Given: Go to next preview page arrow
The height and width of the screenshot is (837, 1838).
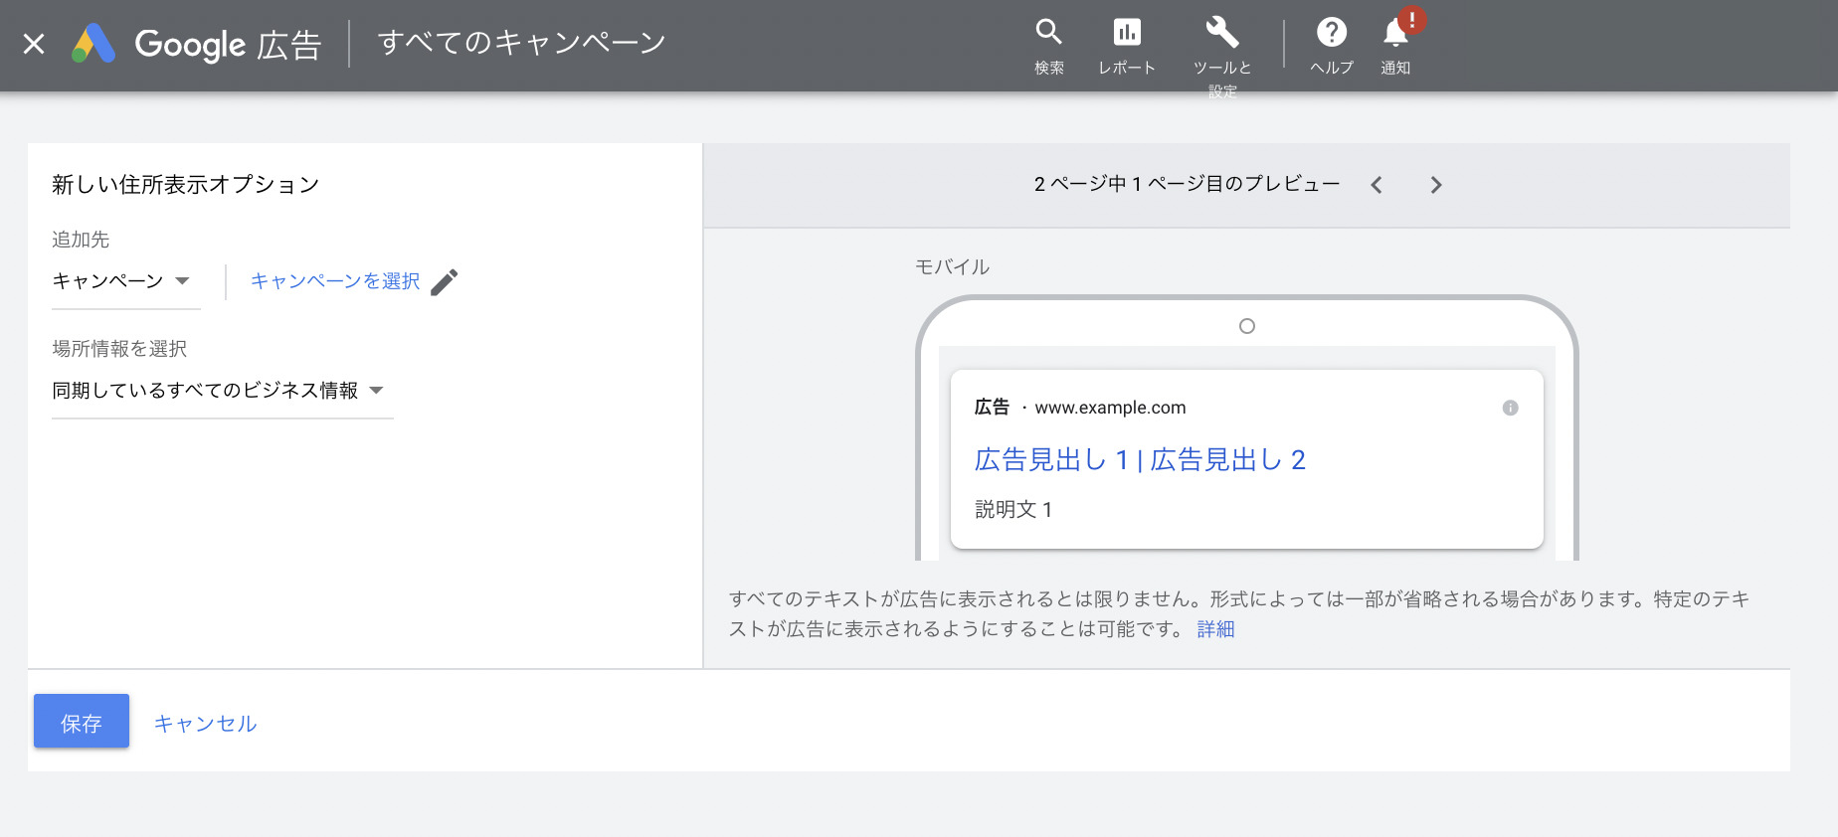Looking at the screenshot, I should (x=1435, y=185).
